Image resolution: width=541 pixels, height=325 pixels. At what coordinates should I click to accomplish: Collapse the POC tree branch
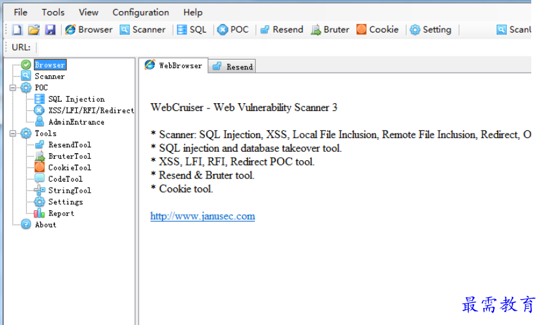tap(13, 88)
